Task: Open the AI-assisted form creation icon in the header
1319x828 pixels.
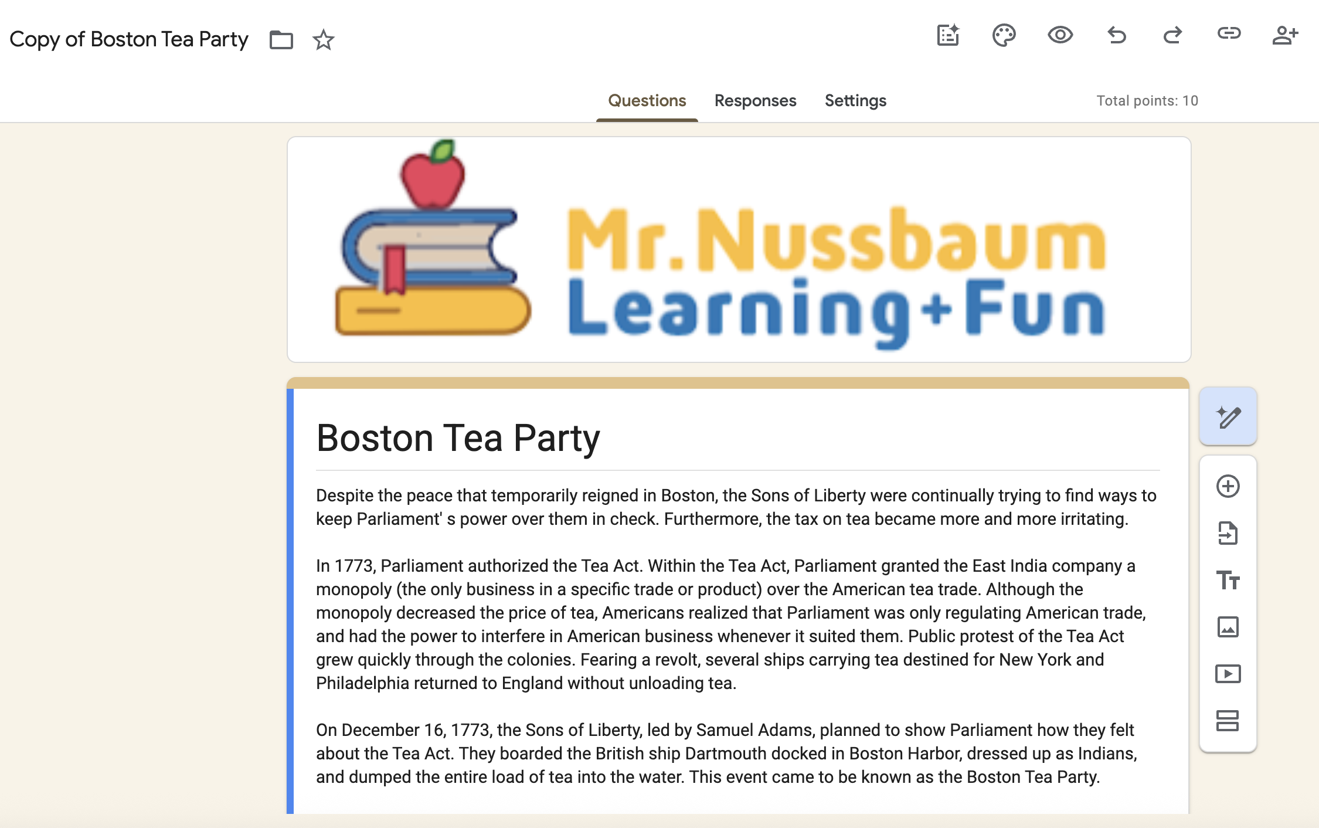Action: 948,36
